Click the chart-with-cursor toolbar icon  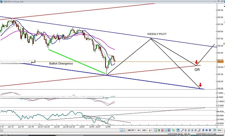click(x=166, y=130)
